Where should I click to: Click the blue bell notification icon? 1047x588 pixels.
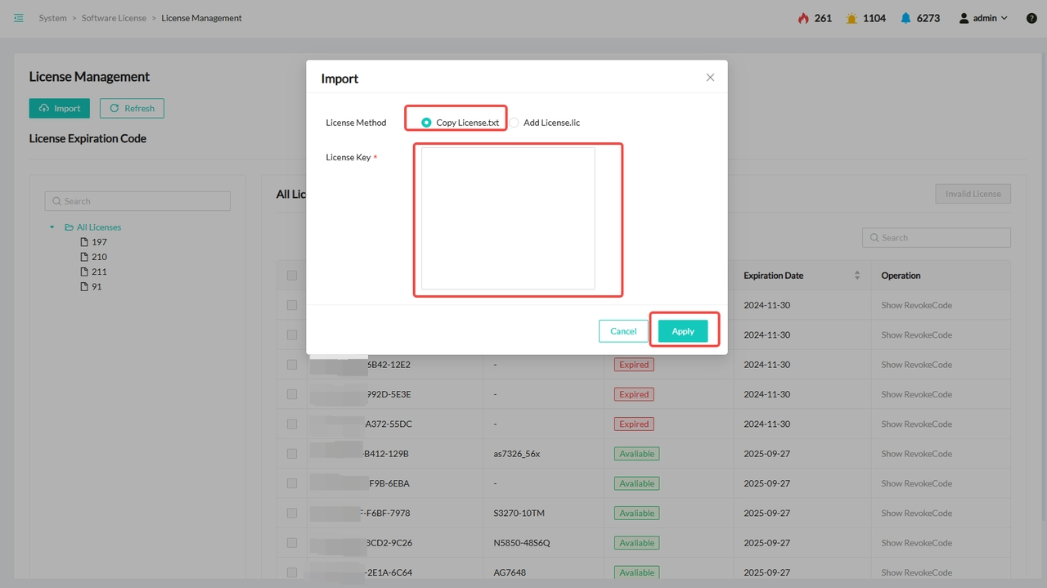tap(905, 18)
